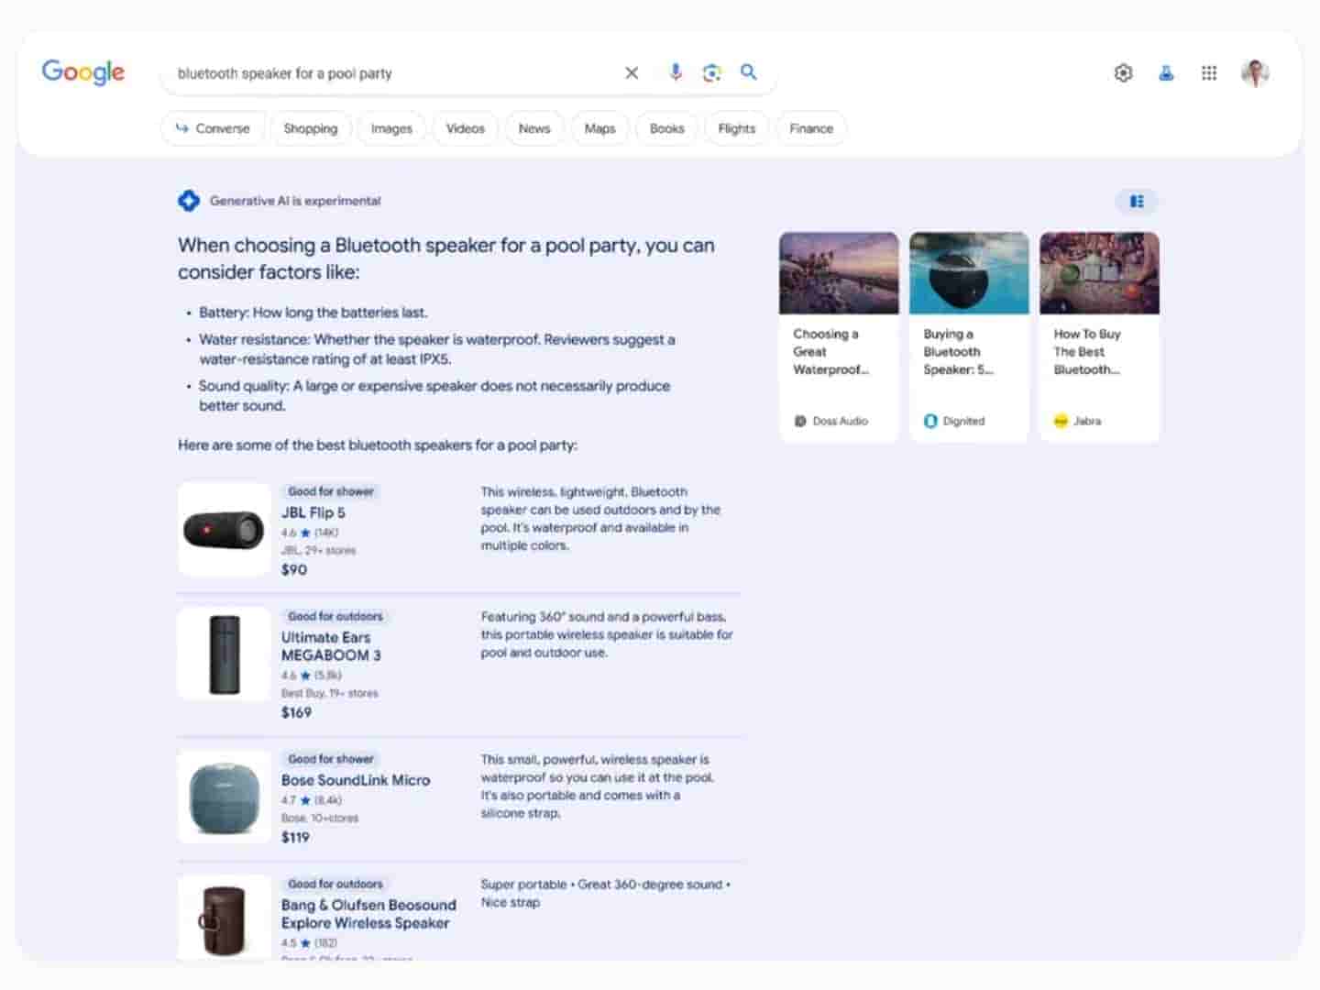This screenshot has width=1320, height=990.
Task: Click the JBL Flip 5 product listing
Action: [x=314, y=512]
